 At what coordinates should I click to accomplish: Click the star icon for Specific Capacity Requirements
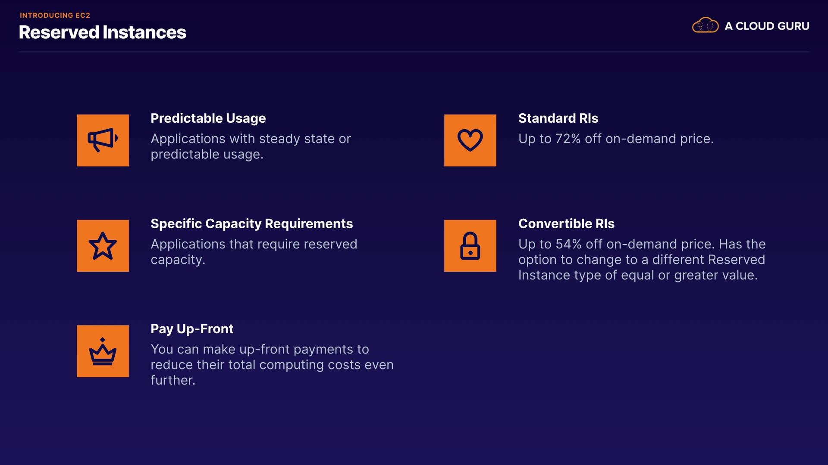pyautogui.click(x=103, y=245)
